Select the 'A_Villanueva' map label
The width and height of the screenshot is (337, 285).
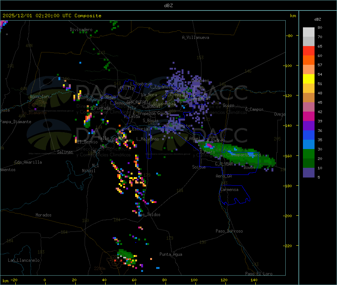tap(195, 37)
